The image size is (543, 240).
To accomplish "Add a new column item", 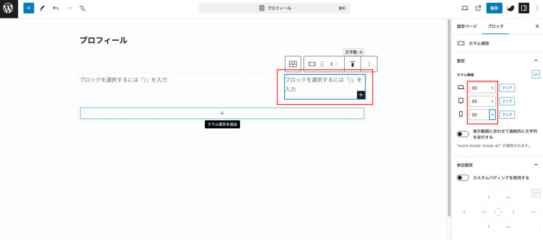I will click(222, 113).
